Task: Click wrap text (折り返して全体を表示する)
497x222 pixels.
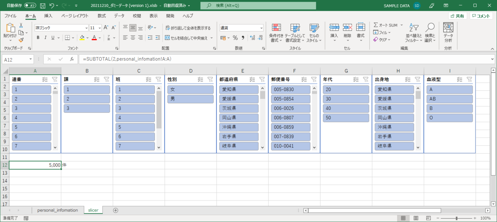Action: click(x=188, y=28)
